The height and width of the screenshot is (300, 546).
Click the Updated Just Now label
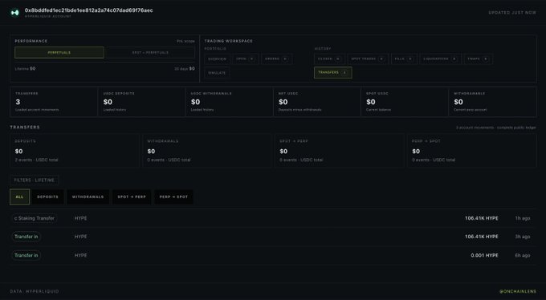512,13
